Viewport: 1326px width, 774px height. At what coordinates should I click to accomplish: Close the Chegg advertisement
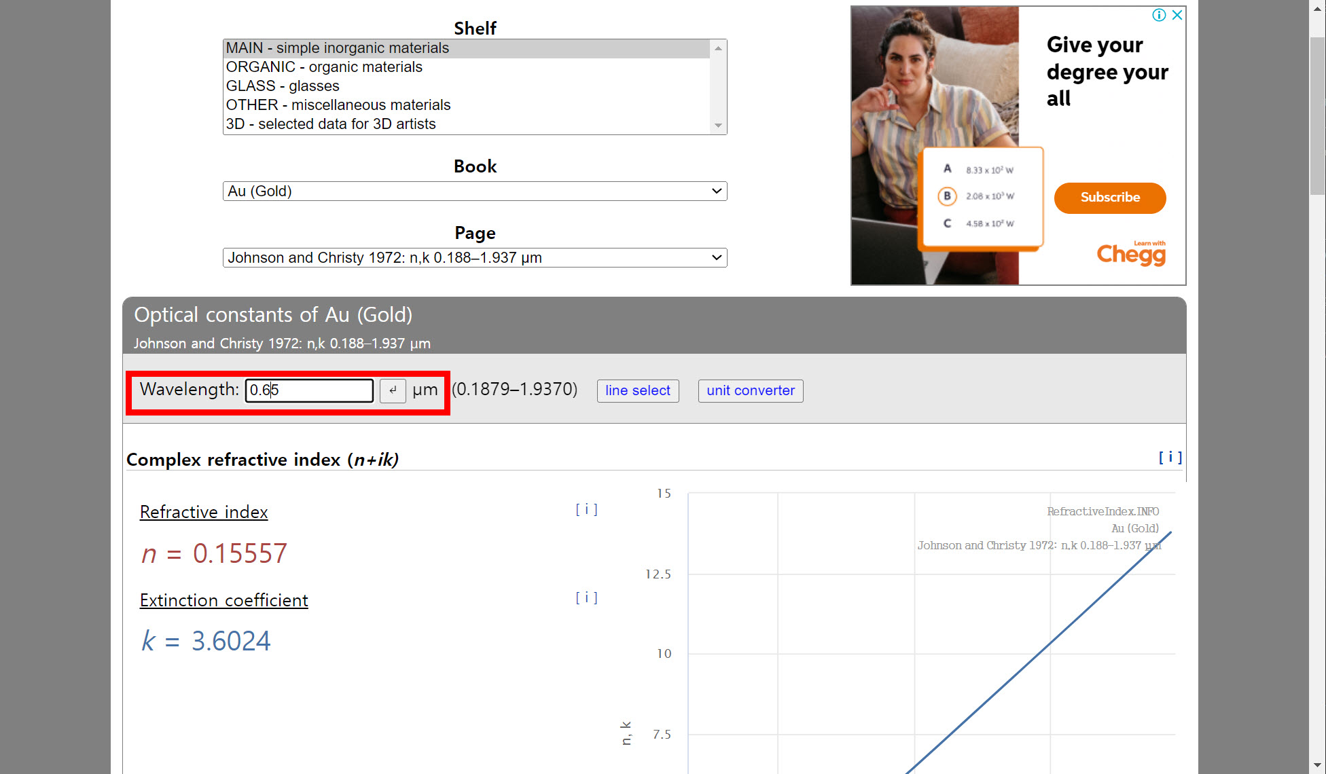[1177, 15]
